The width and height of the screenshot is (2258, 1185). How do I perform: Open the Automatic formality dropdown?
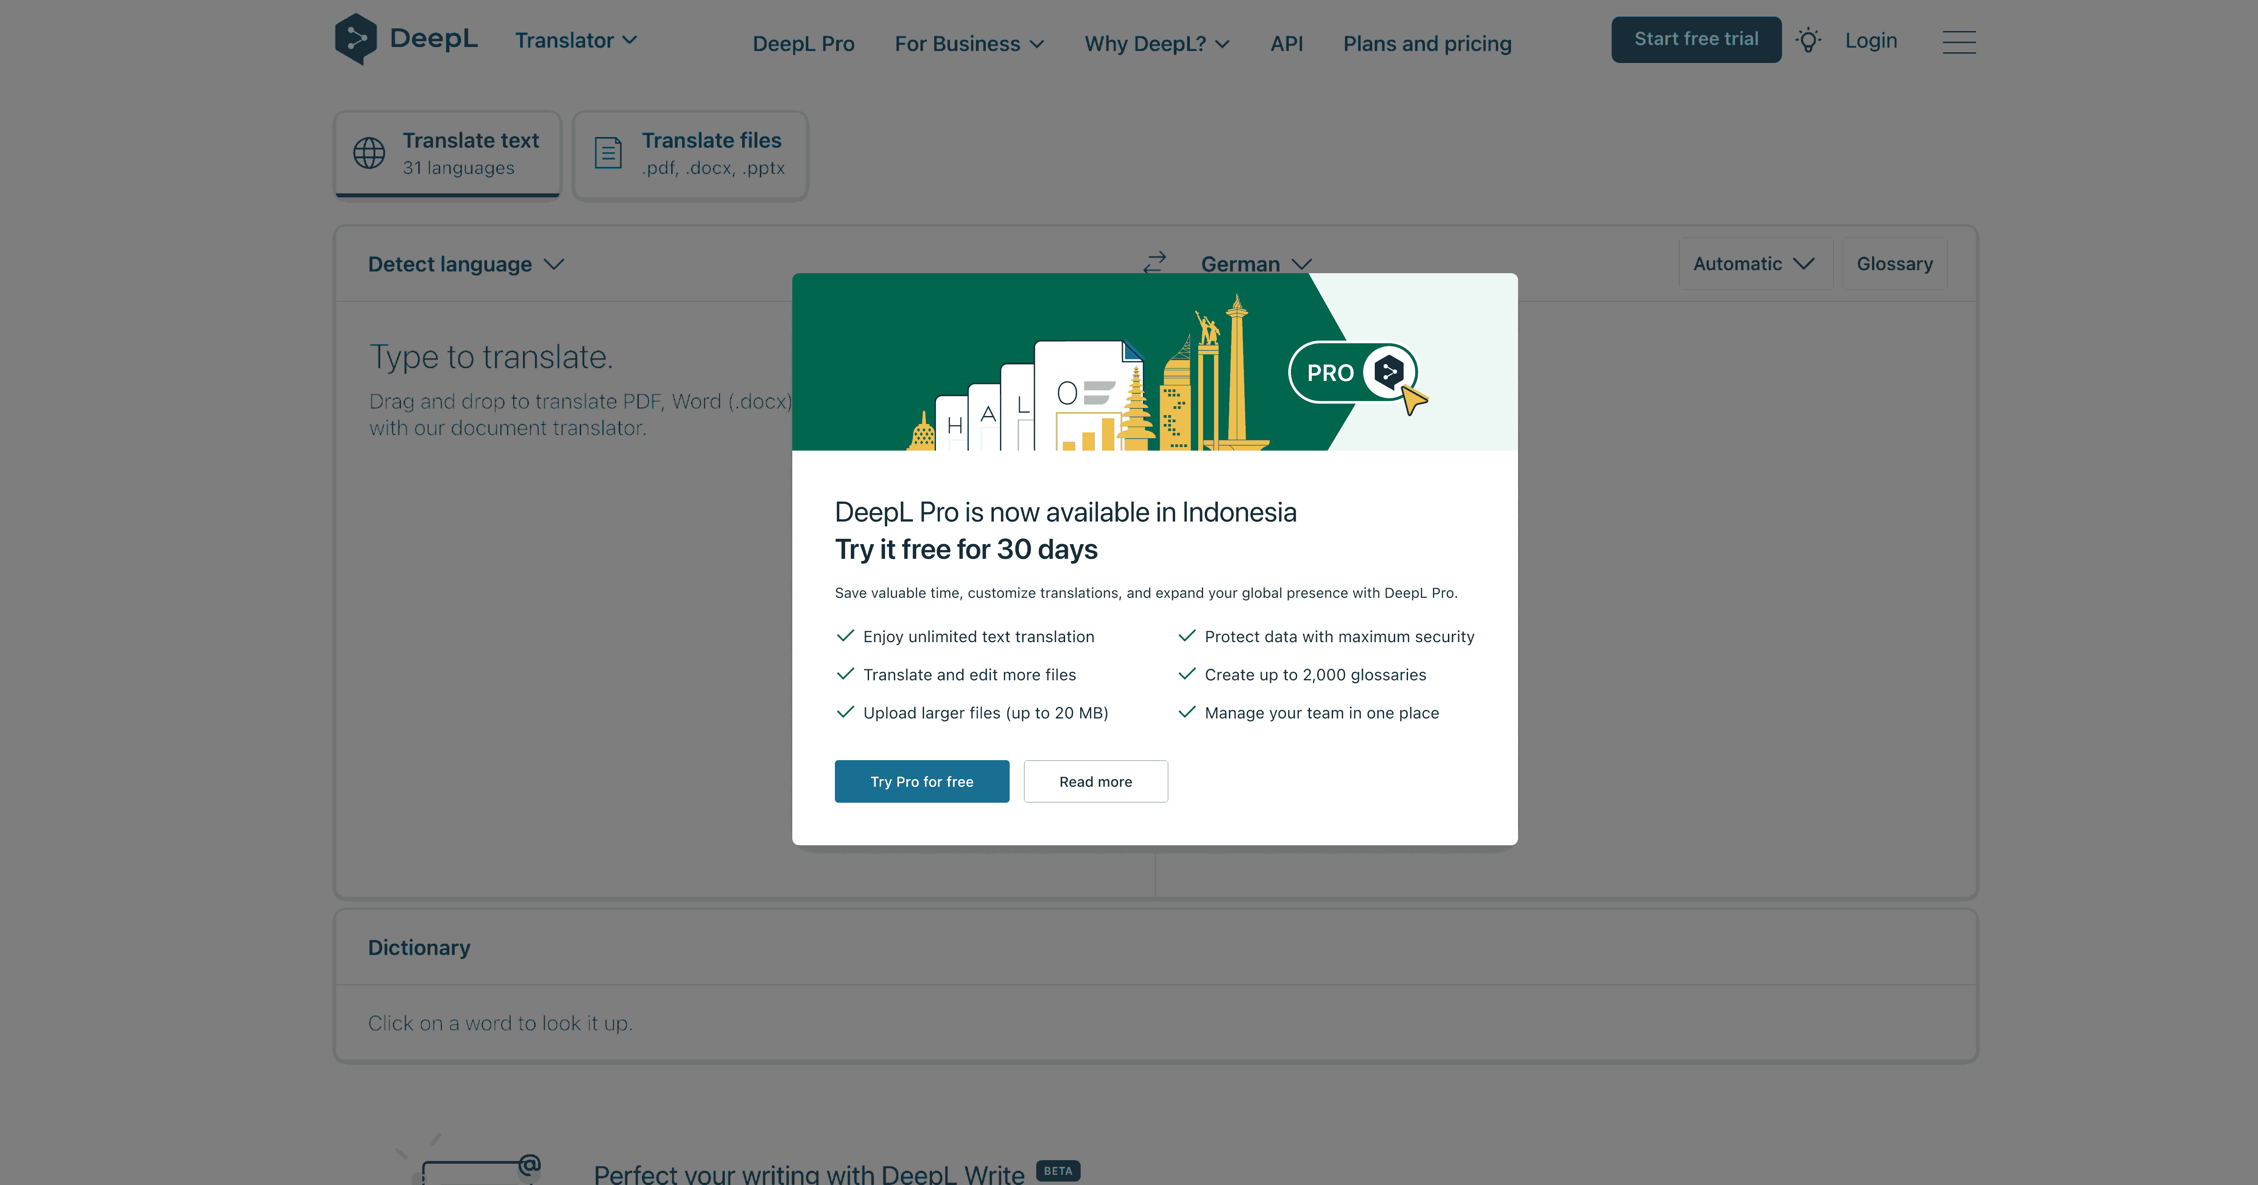(x=1755, y=264)
